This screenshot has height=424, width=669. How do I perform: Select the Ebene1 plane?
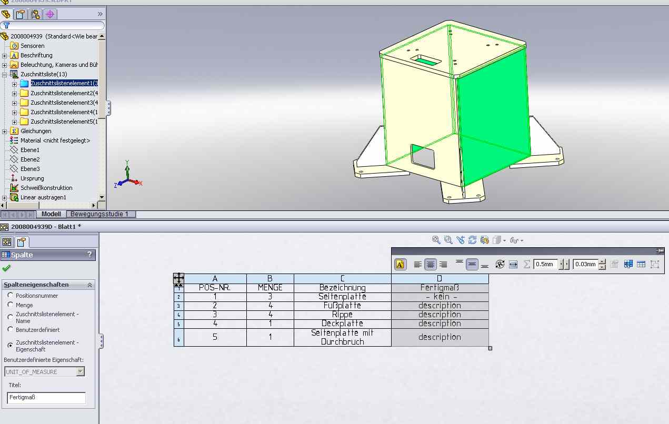click(x=30, y=150)
